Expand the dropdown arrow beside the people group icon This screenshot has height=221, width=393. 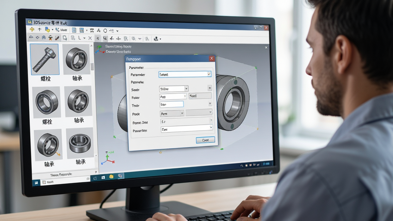(160, 39)
